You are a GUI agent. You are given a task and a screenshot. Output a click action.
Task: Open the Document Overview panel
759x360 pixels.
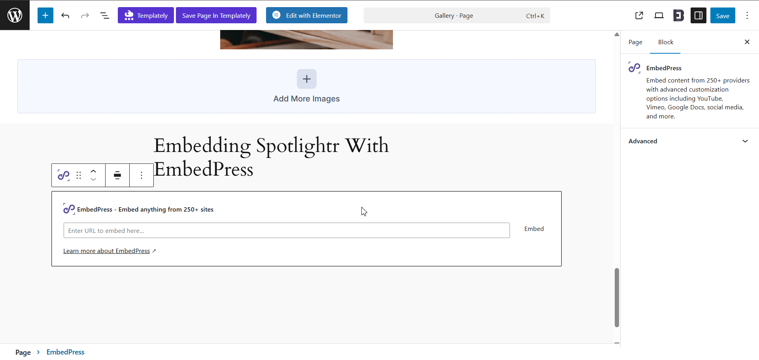tap(104, 15)
